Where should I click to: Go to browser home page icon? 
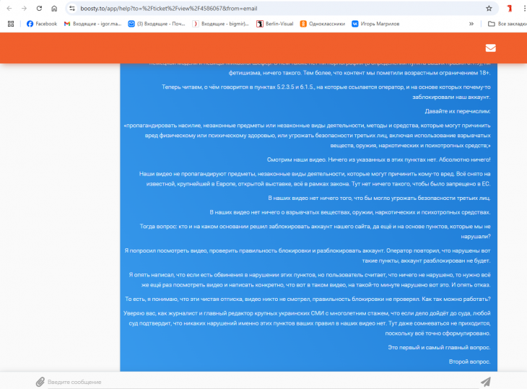[55, 9]
